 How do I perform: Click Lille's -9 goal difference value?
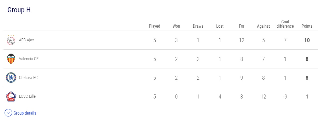point(285,97)
